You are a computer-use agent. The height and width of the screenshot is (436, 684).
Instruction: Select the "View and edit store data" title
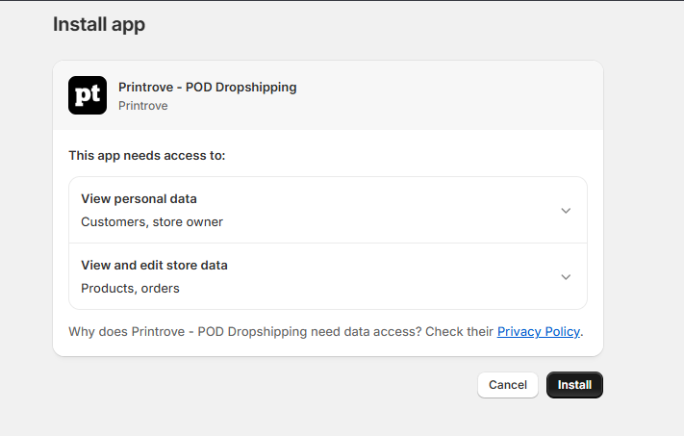click(x=154, y=265)
